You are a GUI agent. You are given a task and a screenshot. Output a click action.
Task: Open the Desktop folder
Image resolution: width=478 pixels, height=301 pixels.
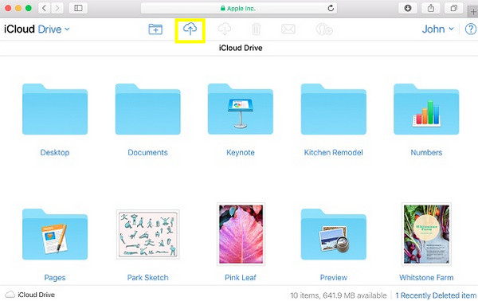[x=55, y=109]
